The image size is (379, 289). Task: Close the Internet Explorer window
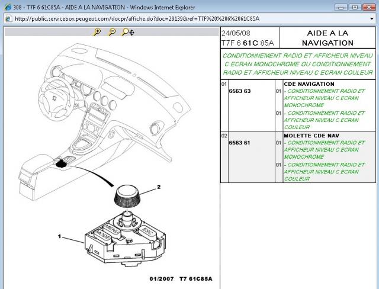(369, 7)
